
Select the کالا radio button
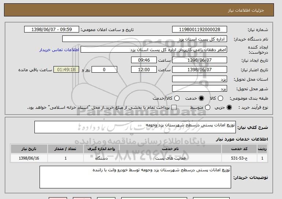pyautogui.click(x=220, y=98)
